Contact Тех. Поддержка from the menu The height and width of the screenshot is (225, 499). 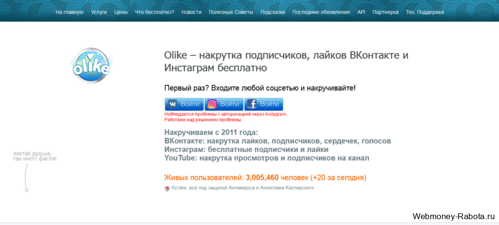pyautogui.click(x=425, y=12)
